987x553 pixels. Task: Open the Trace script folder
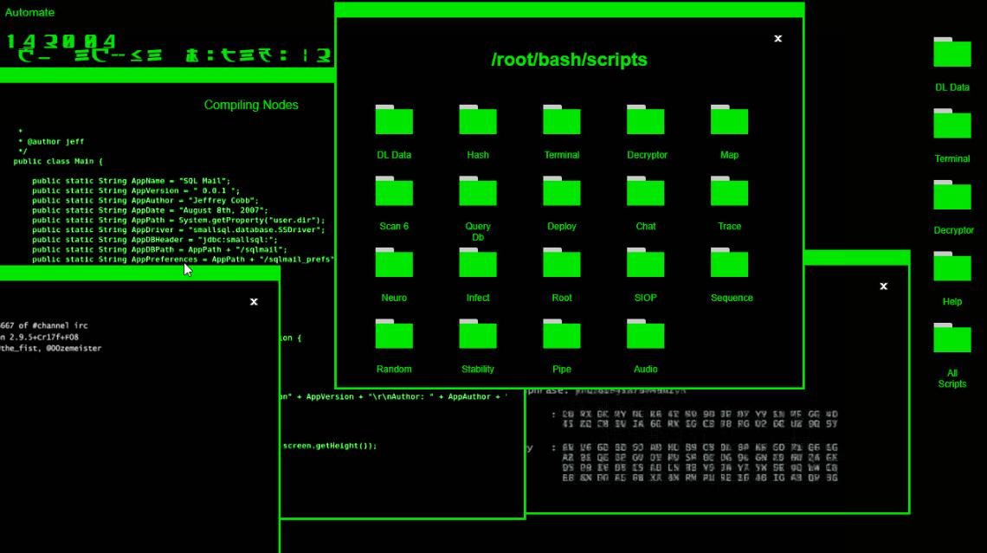click(729, 191)
